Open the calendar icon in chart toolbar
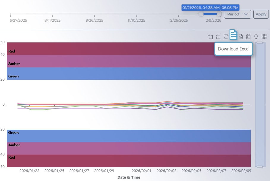 248,36
